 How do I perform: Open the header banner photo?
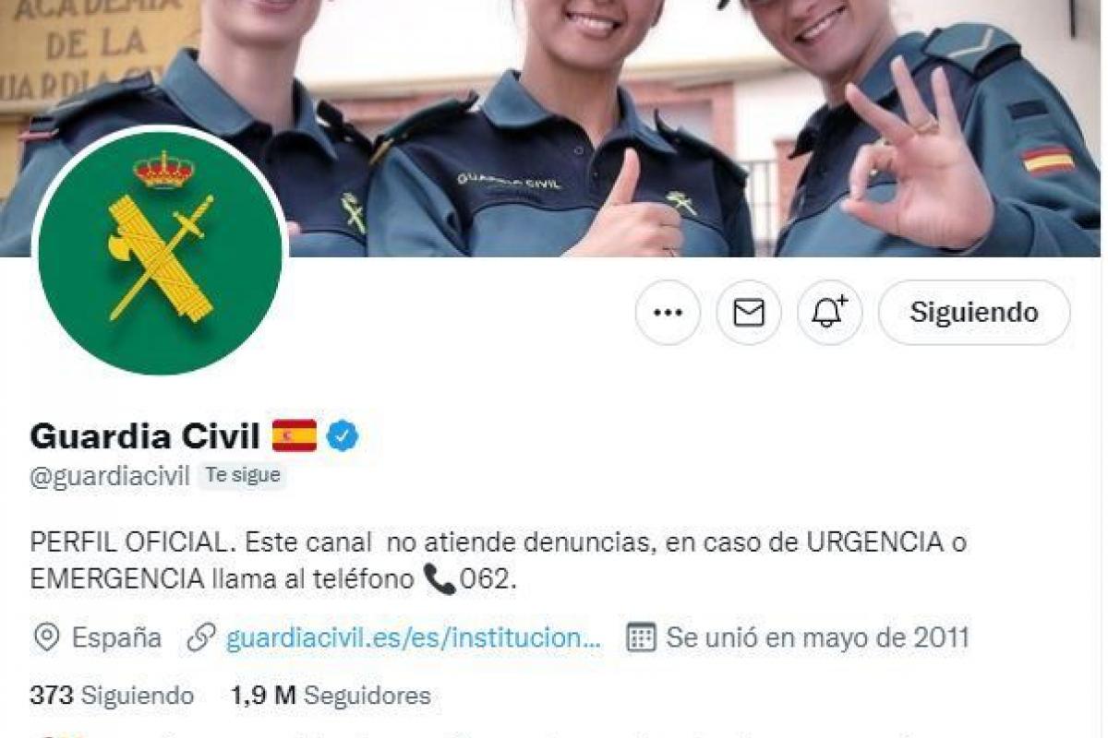pos(554,128)
